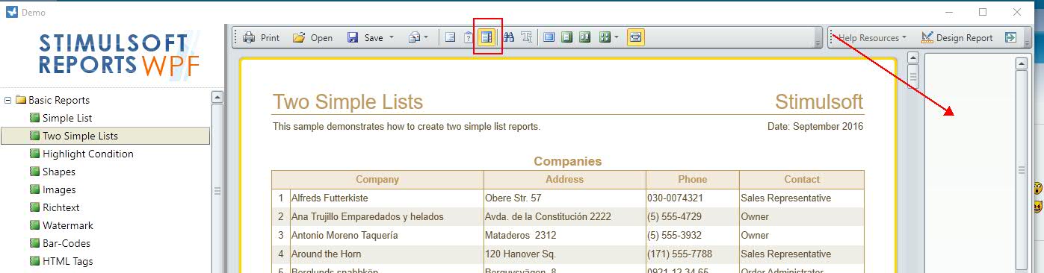Toggle the text Editor tool icon
The image size is (1044, 273).
(527, 37)
